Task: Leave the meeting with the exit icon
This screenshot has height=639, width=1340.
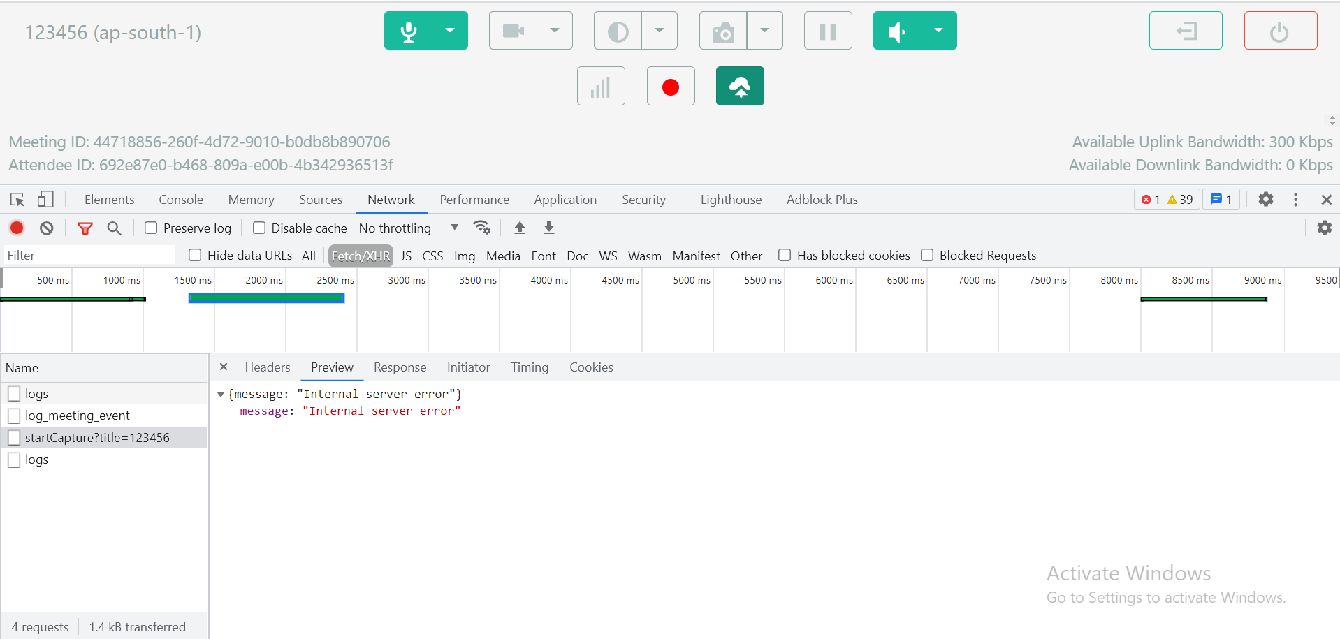Action: [x=1186, y=31]
